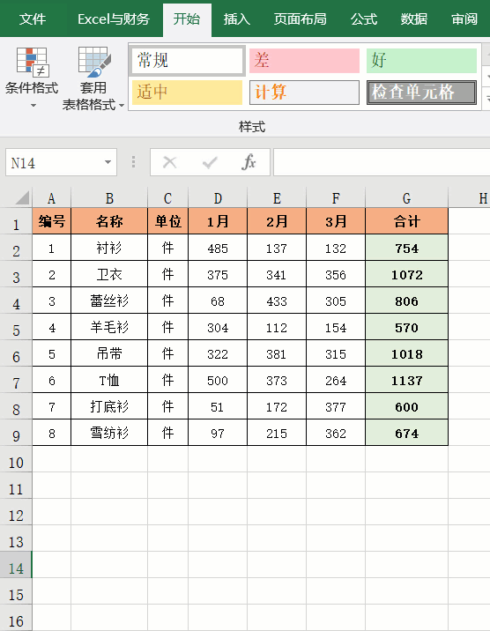Select column B header
Viewport: 490px width, 631px height.
click(109, 198)
